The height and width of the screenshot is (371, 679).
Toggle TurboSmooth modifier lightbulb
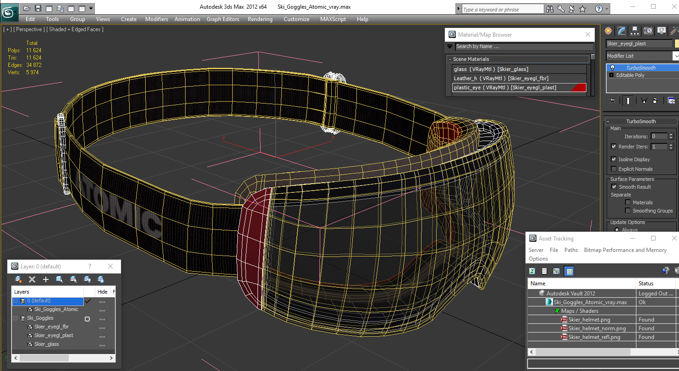[x=612, y=67]
